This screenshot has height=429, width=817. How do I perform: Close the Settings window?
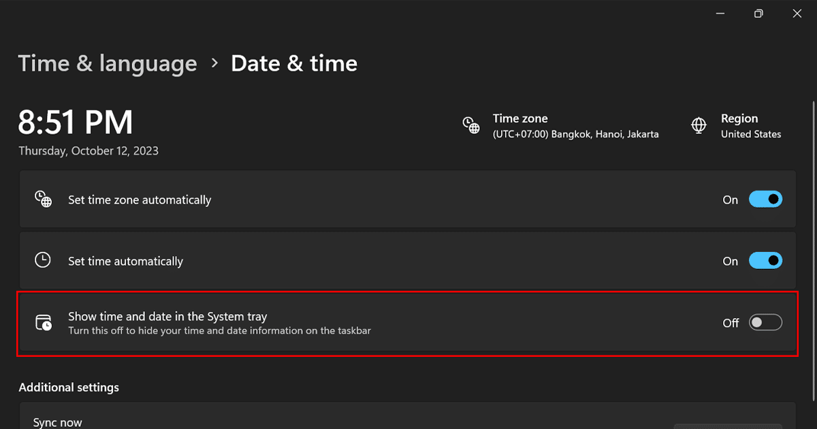[x=797, y=14]
